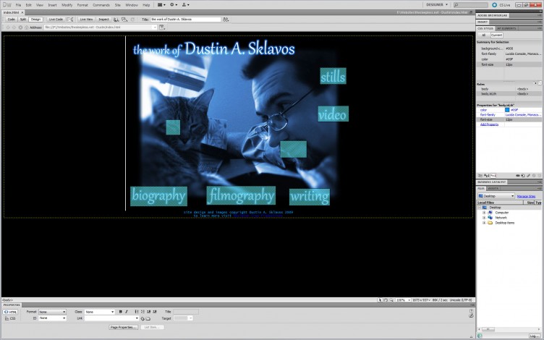This screenshot has width=544, height=340.
Task: Click the Preview in Browser globe icon
Action: pyautogui.click(x=116, y=20)
